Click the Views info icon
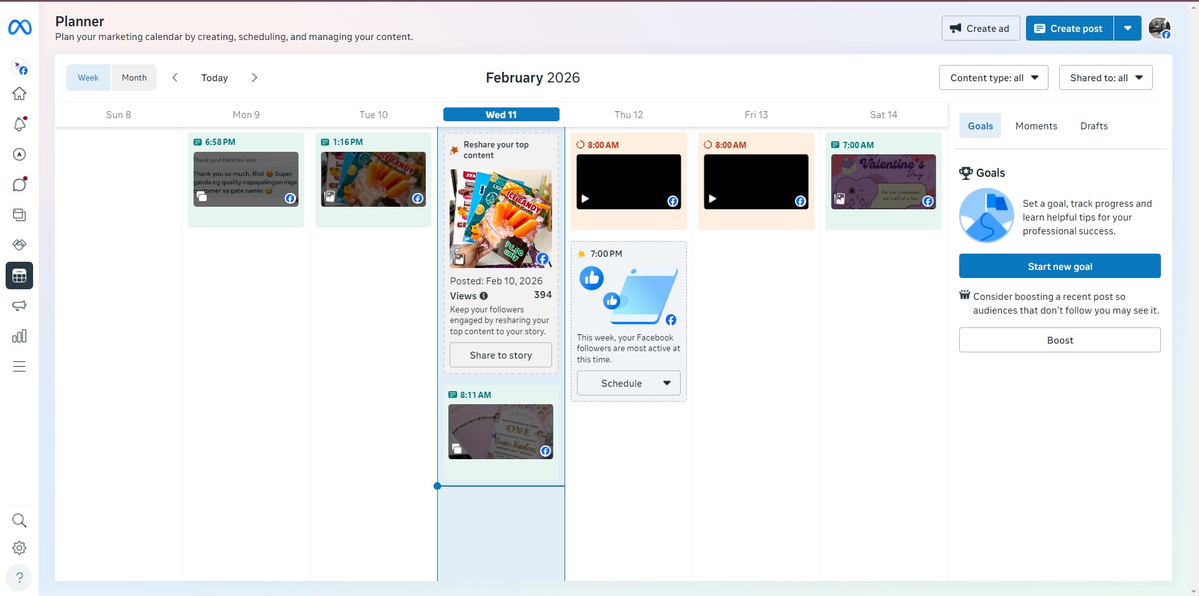 (x=483, y=296)
